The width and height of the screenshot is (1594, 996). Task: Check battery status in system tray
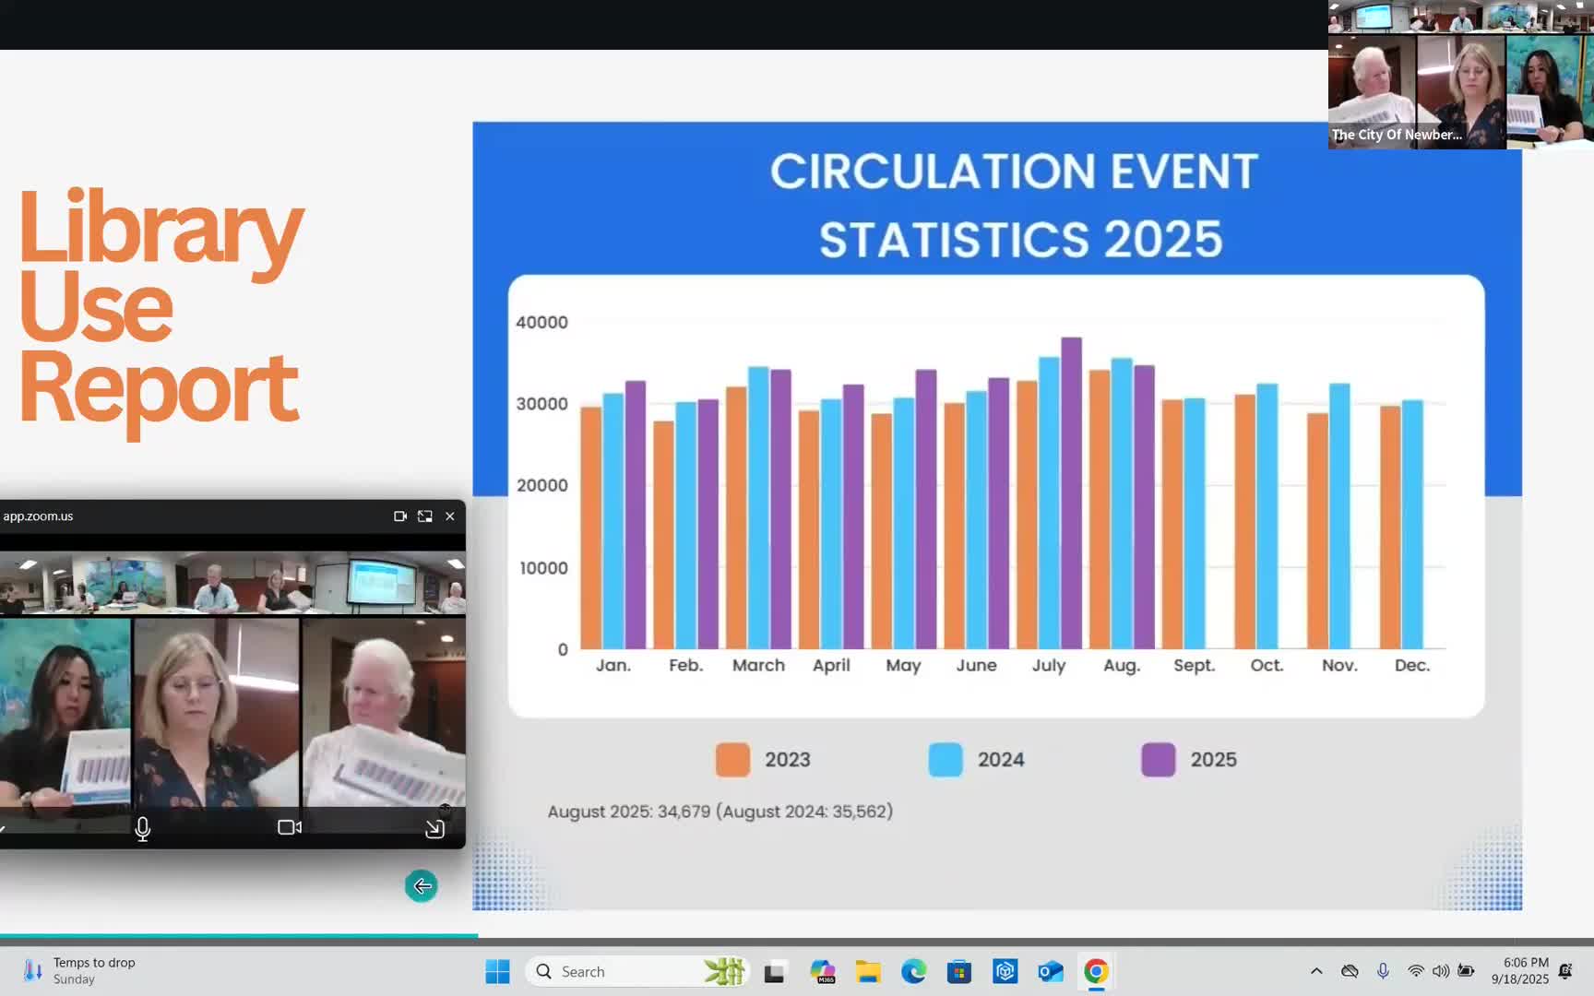[1466, 971]
